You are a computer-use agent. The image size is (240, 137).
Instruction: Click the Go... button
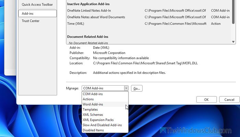137,88
